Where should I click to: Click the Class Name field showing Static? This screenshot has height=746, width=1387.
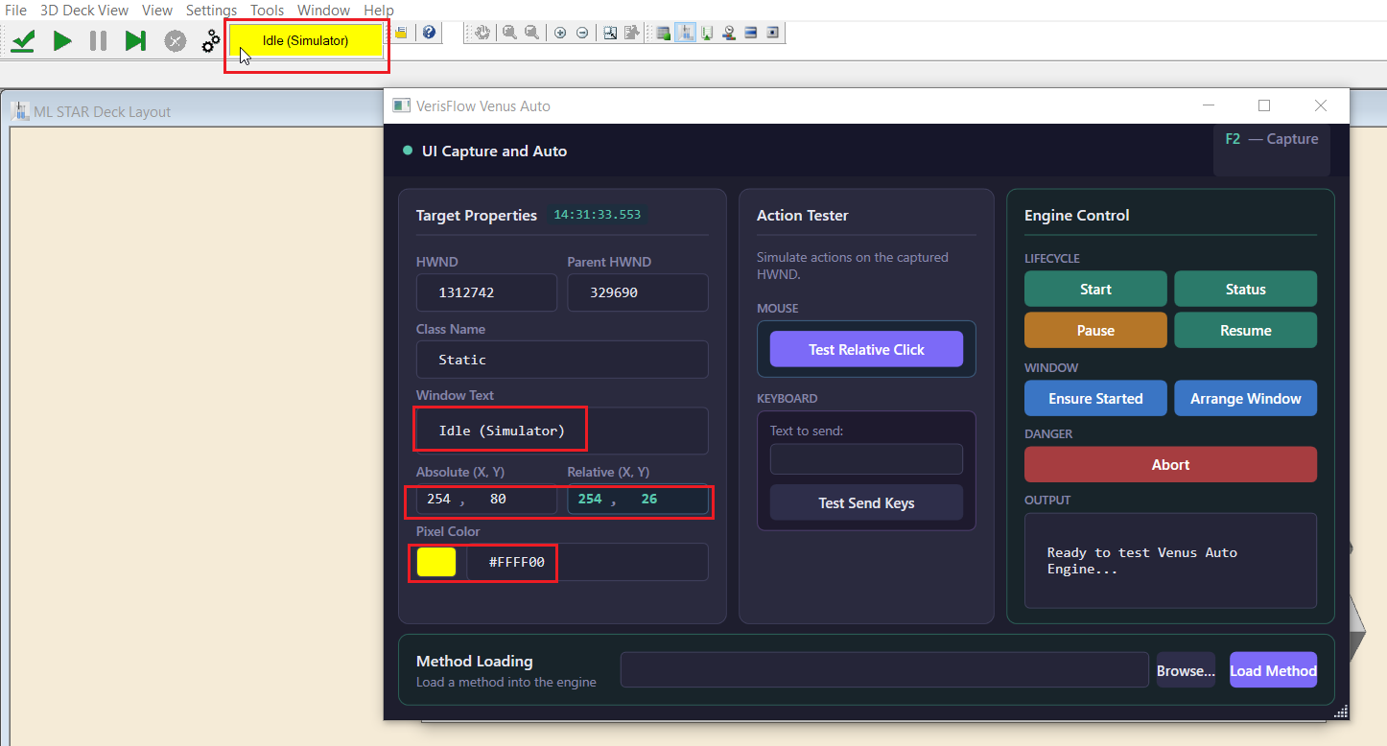coord(562,360)
